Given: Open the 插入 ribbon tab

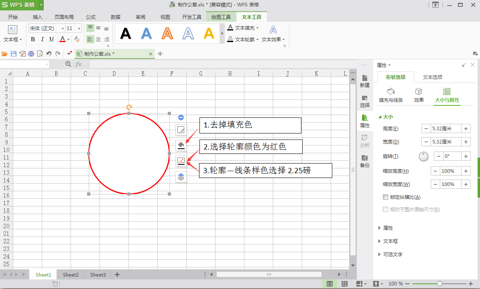Looking at the screenshot, I should click(37, 17).
